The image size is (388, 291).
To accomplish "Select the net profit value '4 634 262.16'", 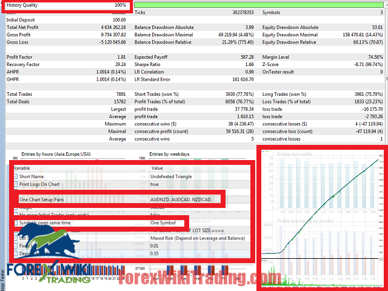I will click(113, 27).
